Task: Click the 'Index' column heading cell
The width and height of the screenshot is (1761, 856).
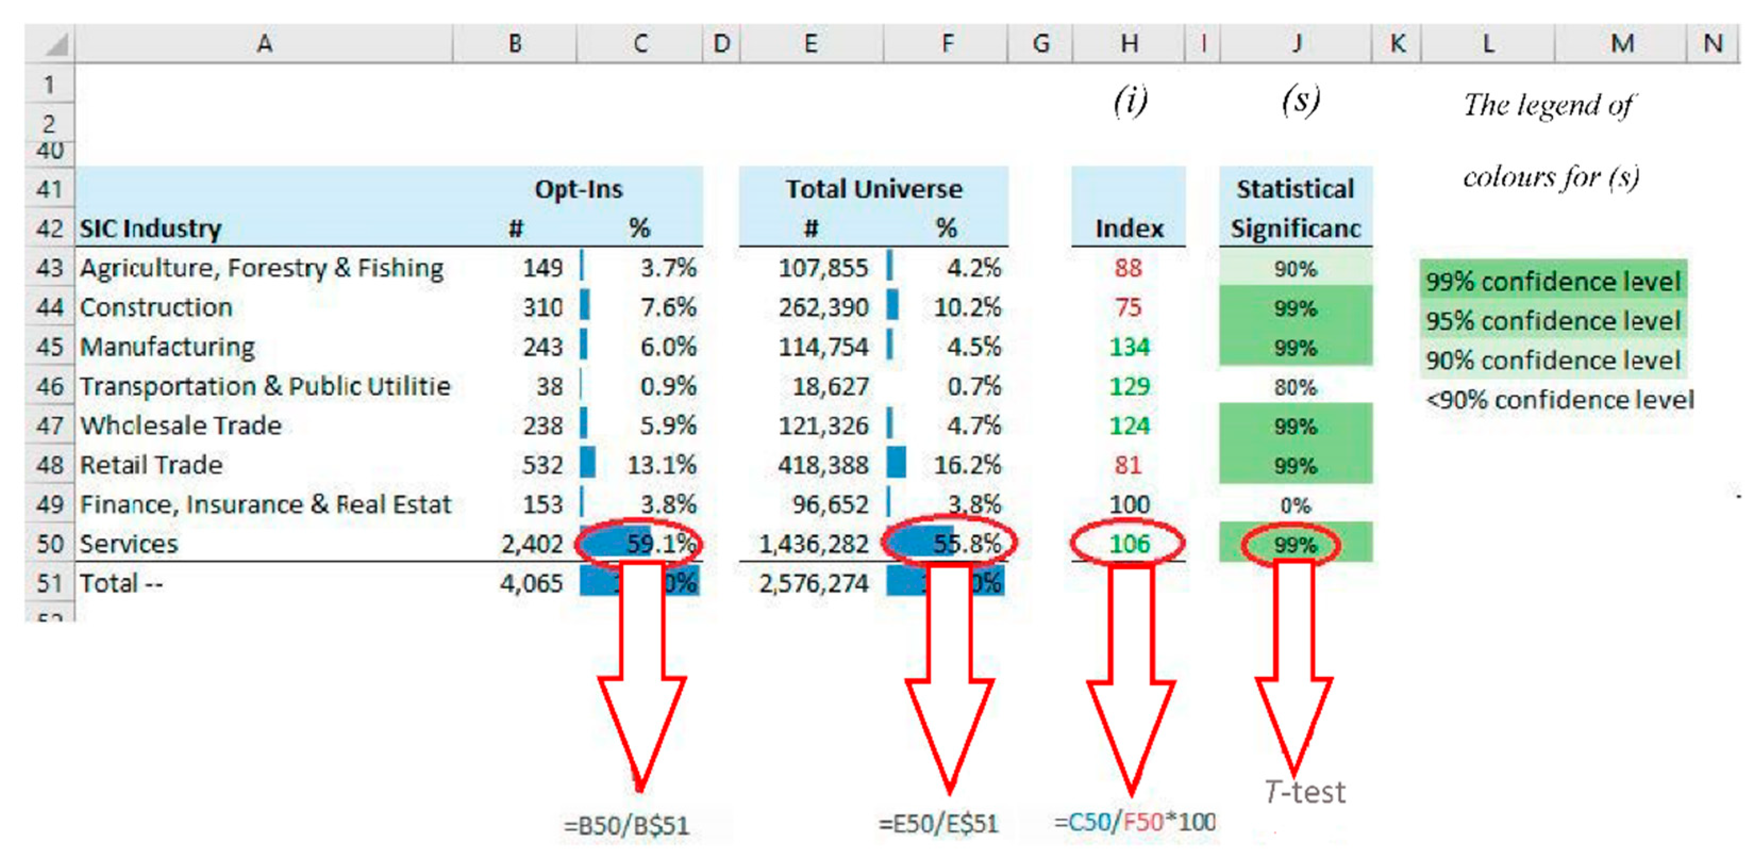Action: point(1129,228)
